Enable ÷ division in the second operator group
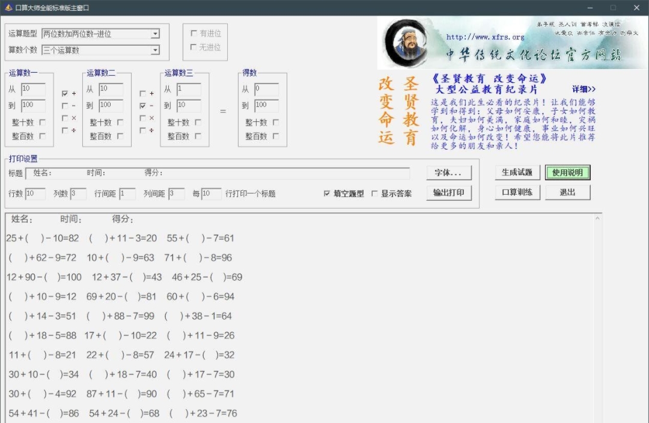This screenshot has height=423, width=649. (142, 130)
